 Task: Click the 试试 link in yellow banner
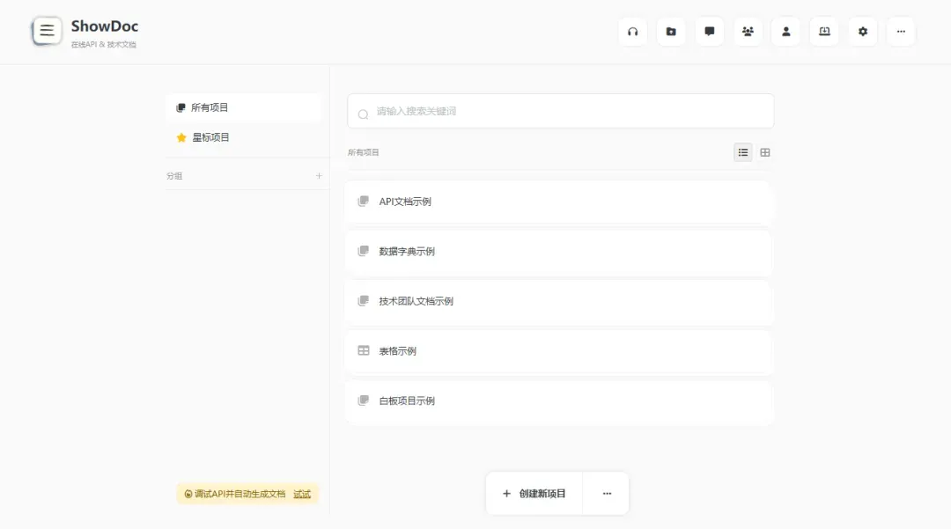click(302, 494)
